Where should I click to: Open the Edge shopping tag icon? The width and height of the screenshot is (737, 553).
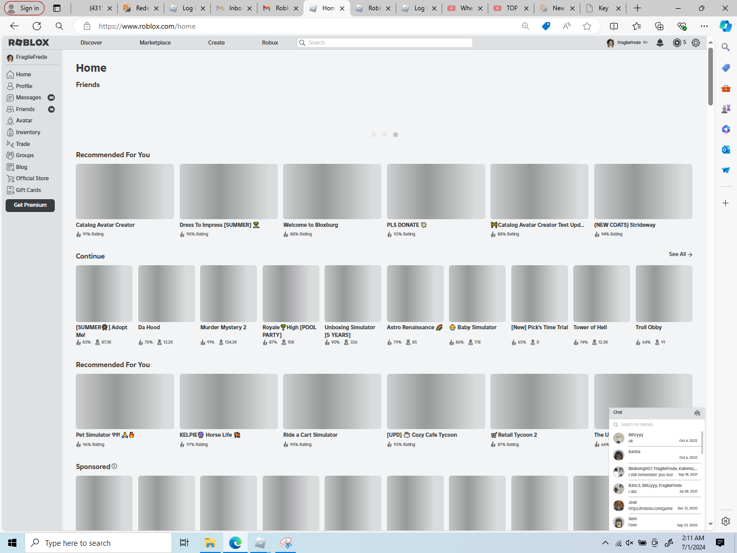pos(546,26)
